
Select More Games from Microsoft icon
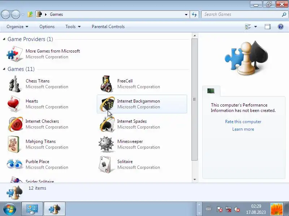tap(14, 54)
